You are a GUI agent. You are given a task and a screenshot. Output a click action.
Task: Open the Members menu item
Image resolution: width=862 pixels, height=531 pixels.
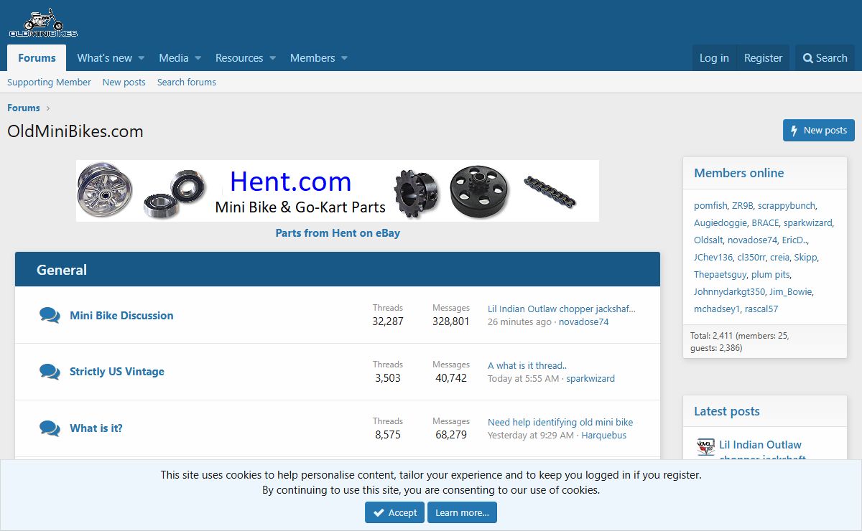click(312, 58)
